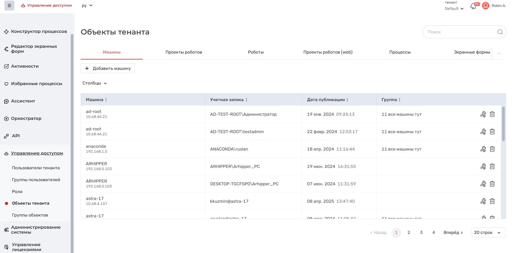This screenshot has height=253, width=512.
Task: Open the 20 строк page size dropdown
Action: (488, 233)
